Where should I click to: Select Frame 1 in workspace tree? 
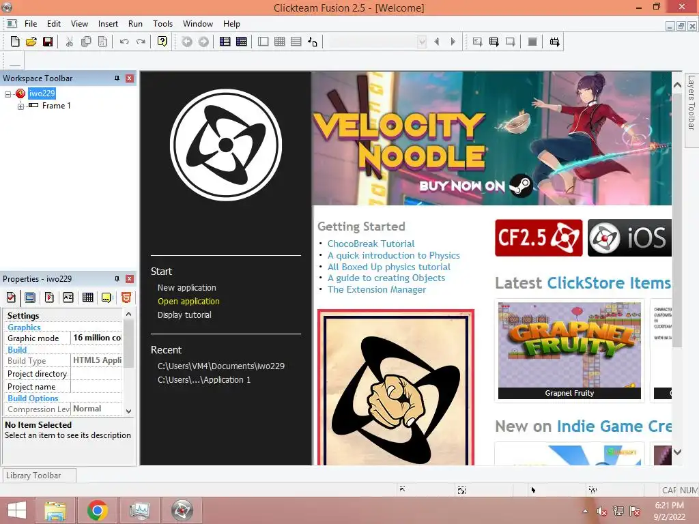[x=56, y=106]
